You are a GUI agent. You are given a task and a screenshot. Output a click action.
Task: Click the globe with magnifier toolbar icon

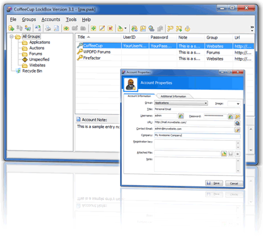click(152, 29)
